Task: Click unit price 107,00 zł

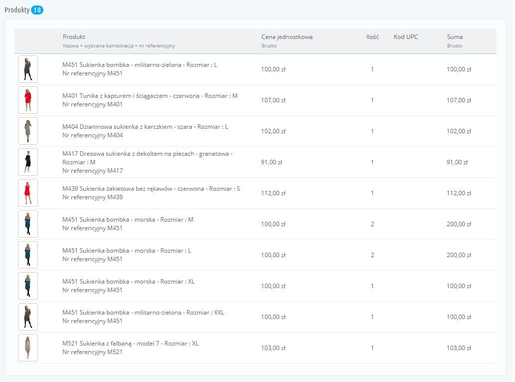Action: click(273, 100)
